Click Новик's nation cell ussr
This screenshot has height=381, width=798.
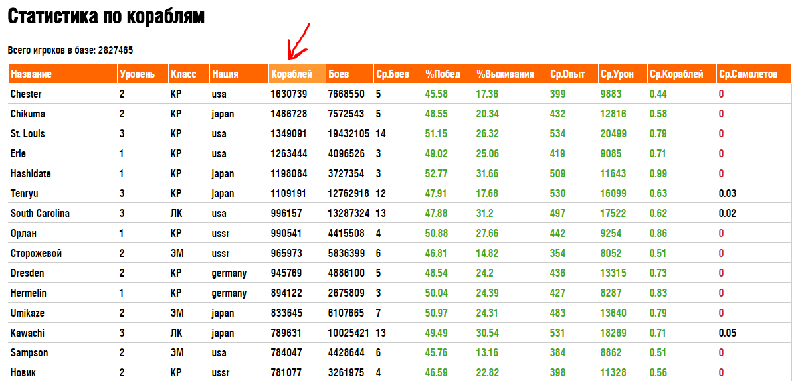[x=221, y=373]
